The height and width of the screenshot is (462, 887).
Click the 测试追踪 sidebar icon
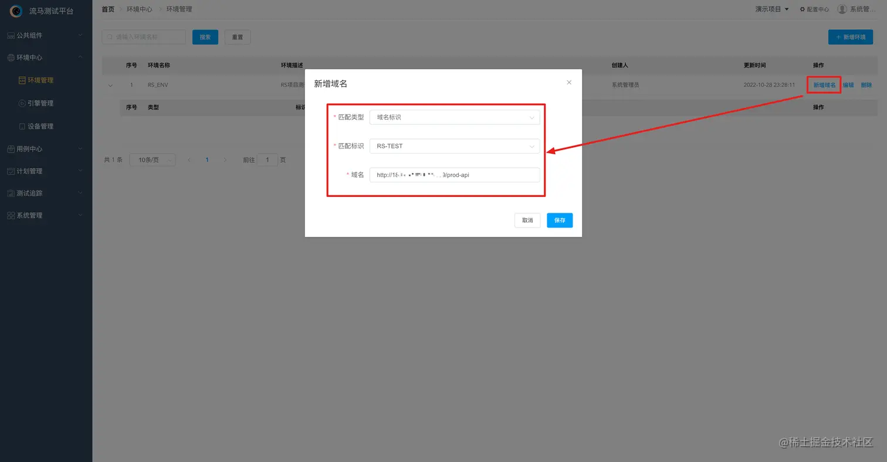11,193
